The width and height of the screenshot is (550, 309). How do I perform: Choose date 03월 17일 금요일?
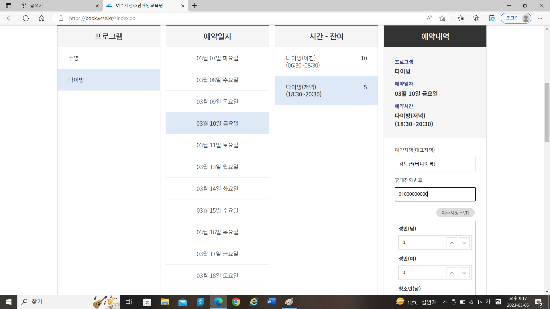pos(217,254)
